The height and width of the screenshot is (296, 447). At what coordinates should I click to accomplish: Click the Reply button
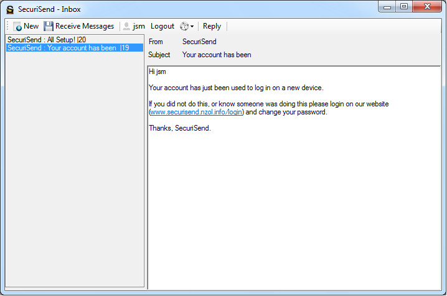pyautogui.click(x=212, y=26)
